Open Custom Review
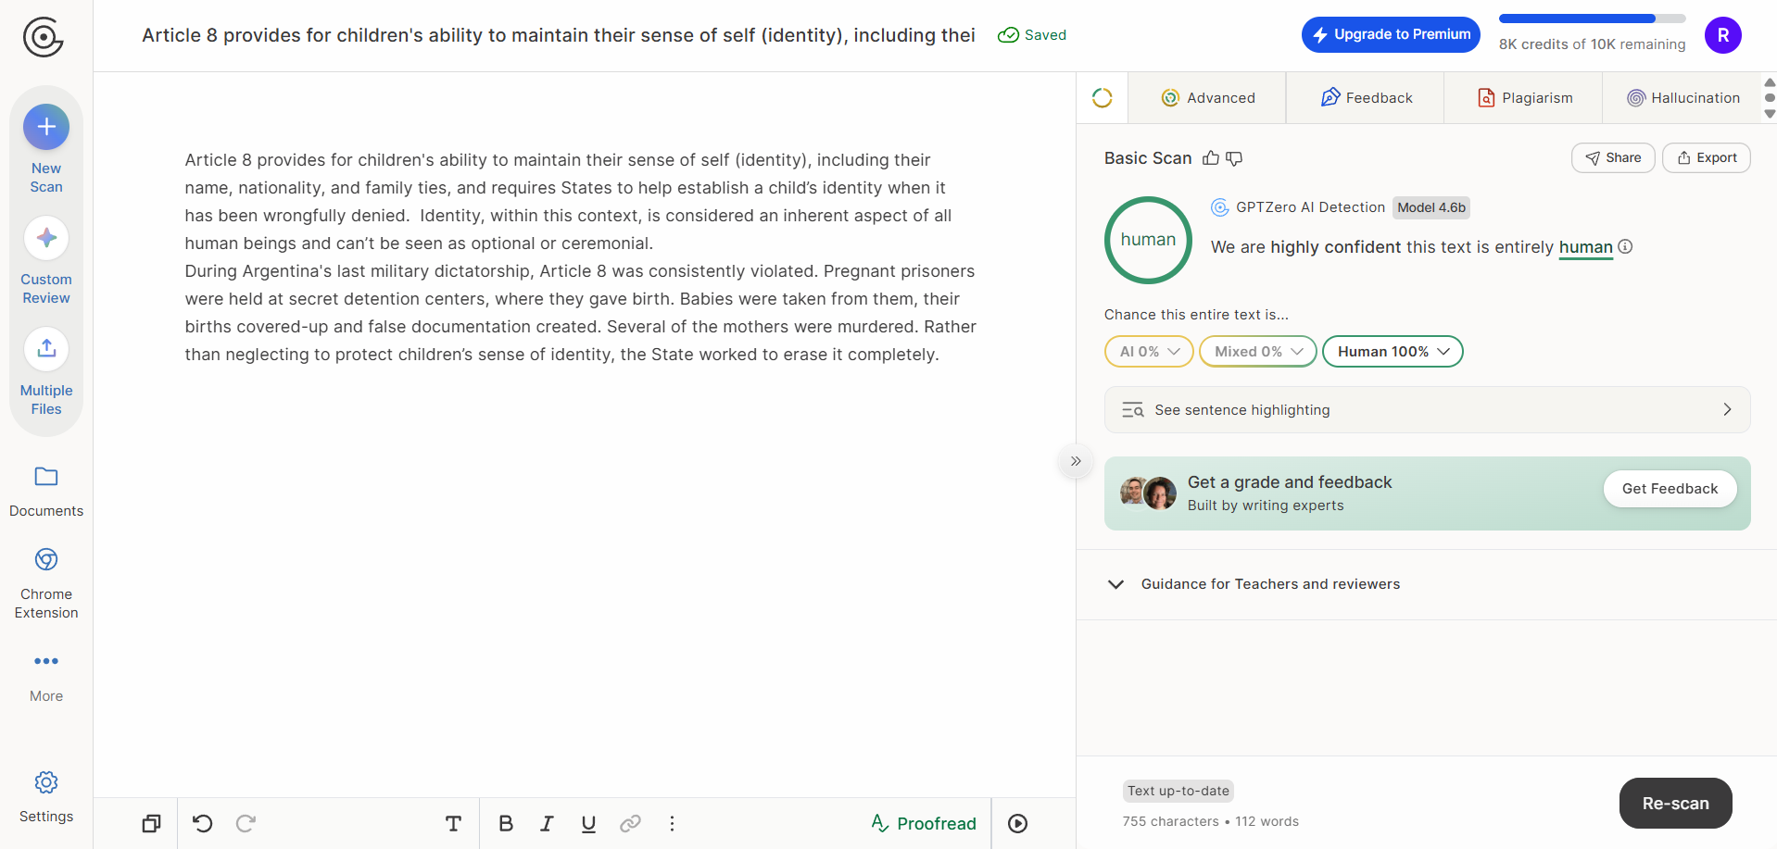The image size is (1777, 849). (46, 262)
